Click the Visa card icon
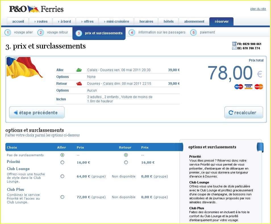The image size is (271, 224). pos(249,87)
